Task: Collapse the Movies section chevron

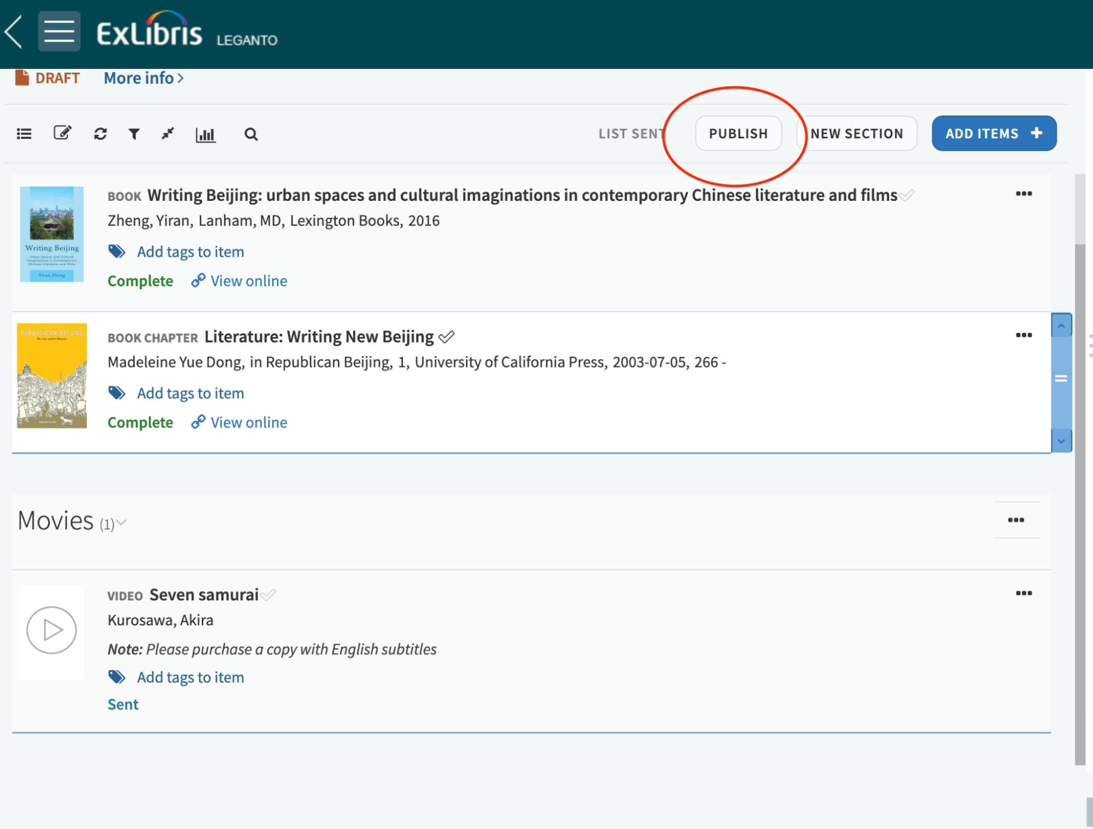Action: click(122, 523)
